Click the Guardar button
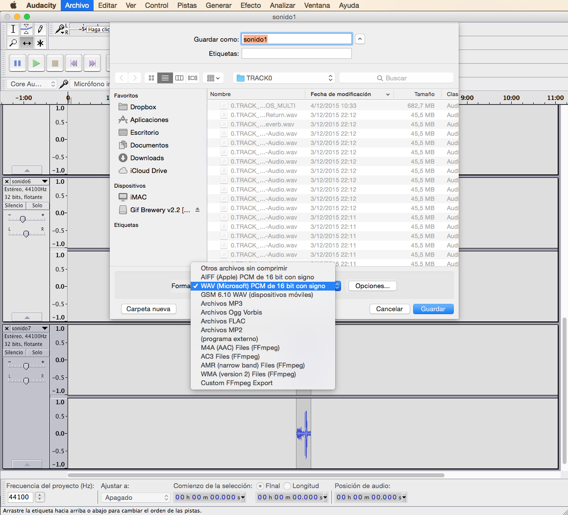568x515 pixels. 433,309
